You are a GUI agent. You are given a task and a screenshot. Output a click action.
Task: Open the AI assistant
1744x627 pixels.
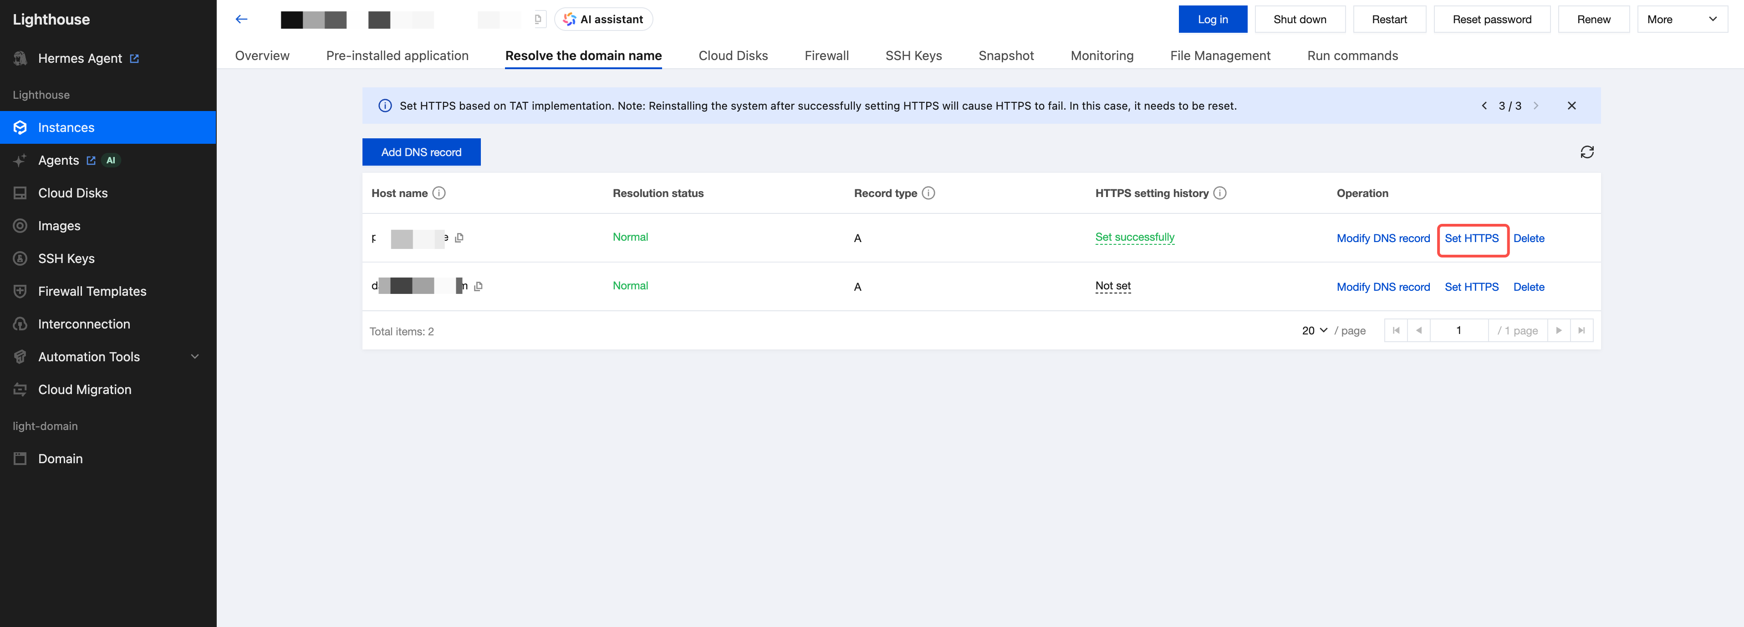coord(603,20)
